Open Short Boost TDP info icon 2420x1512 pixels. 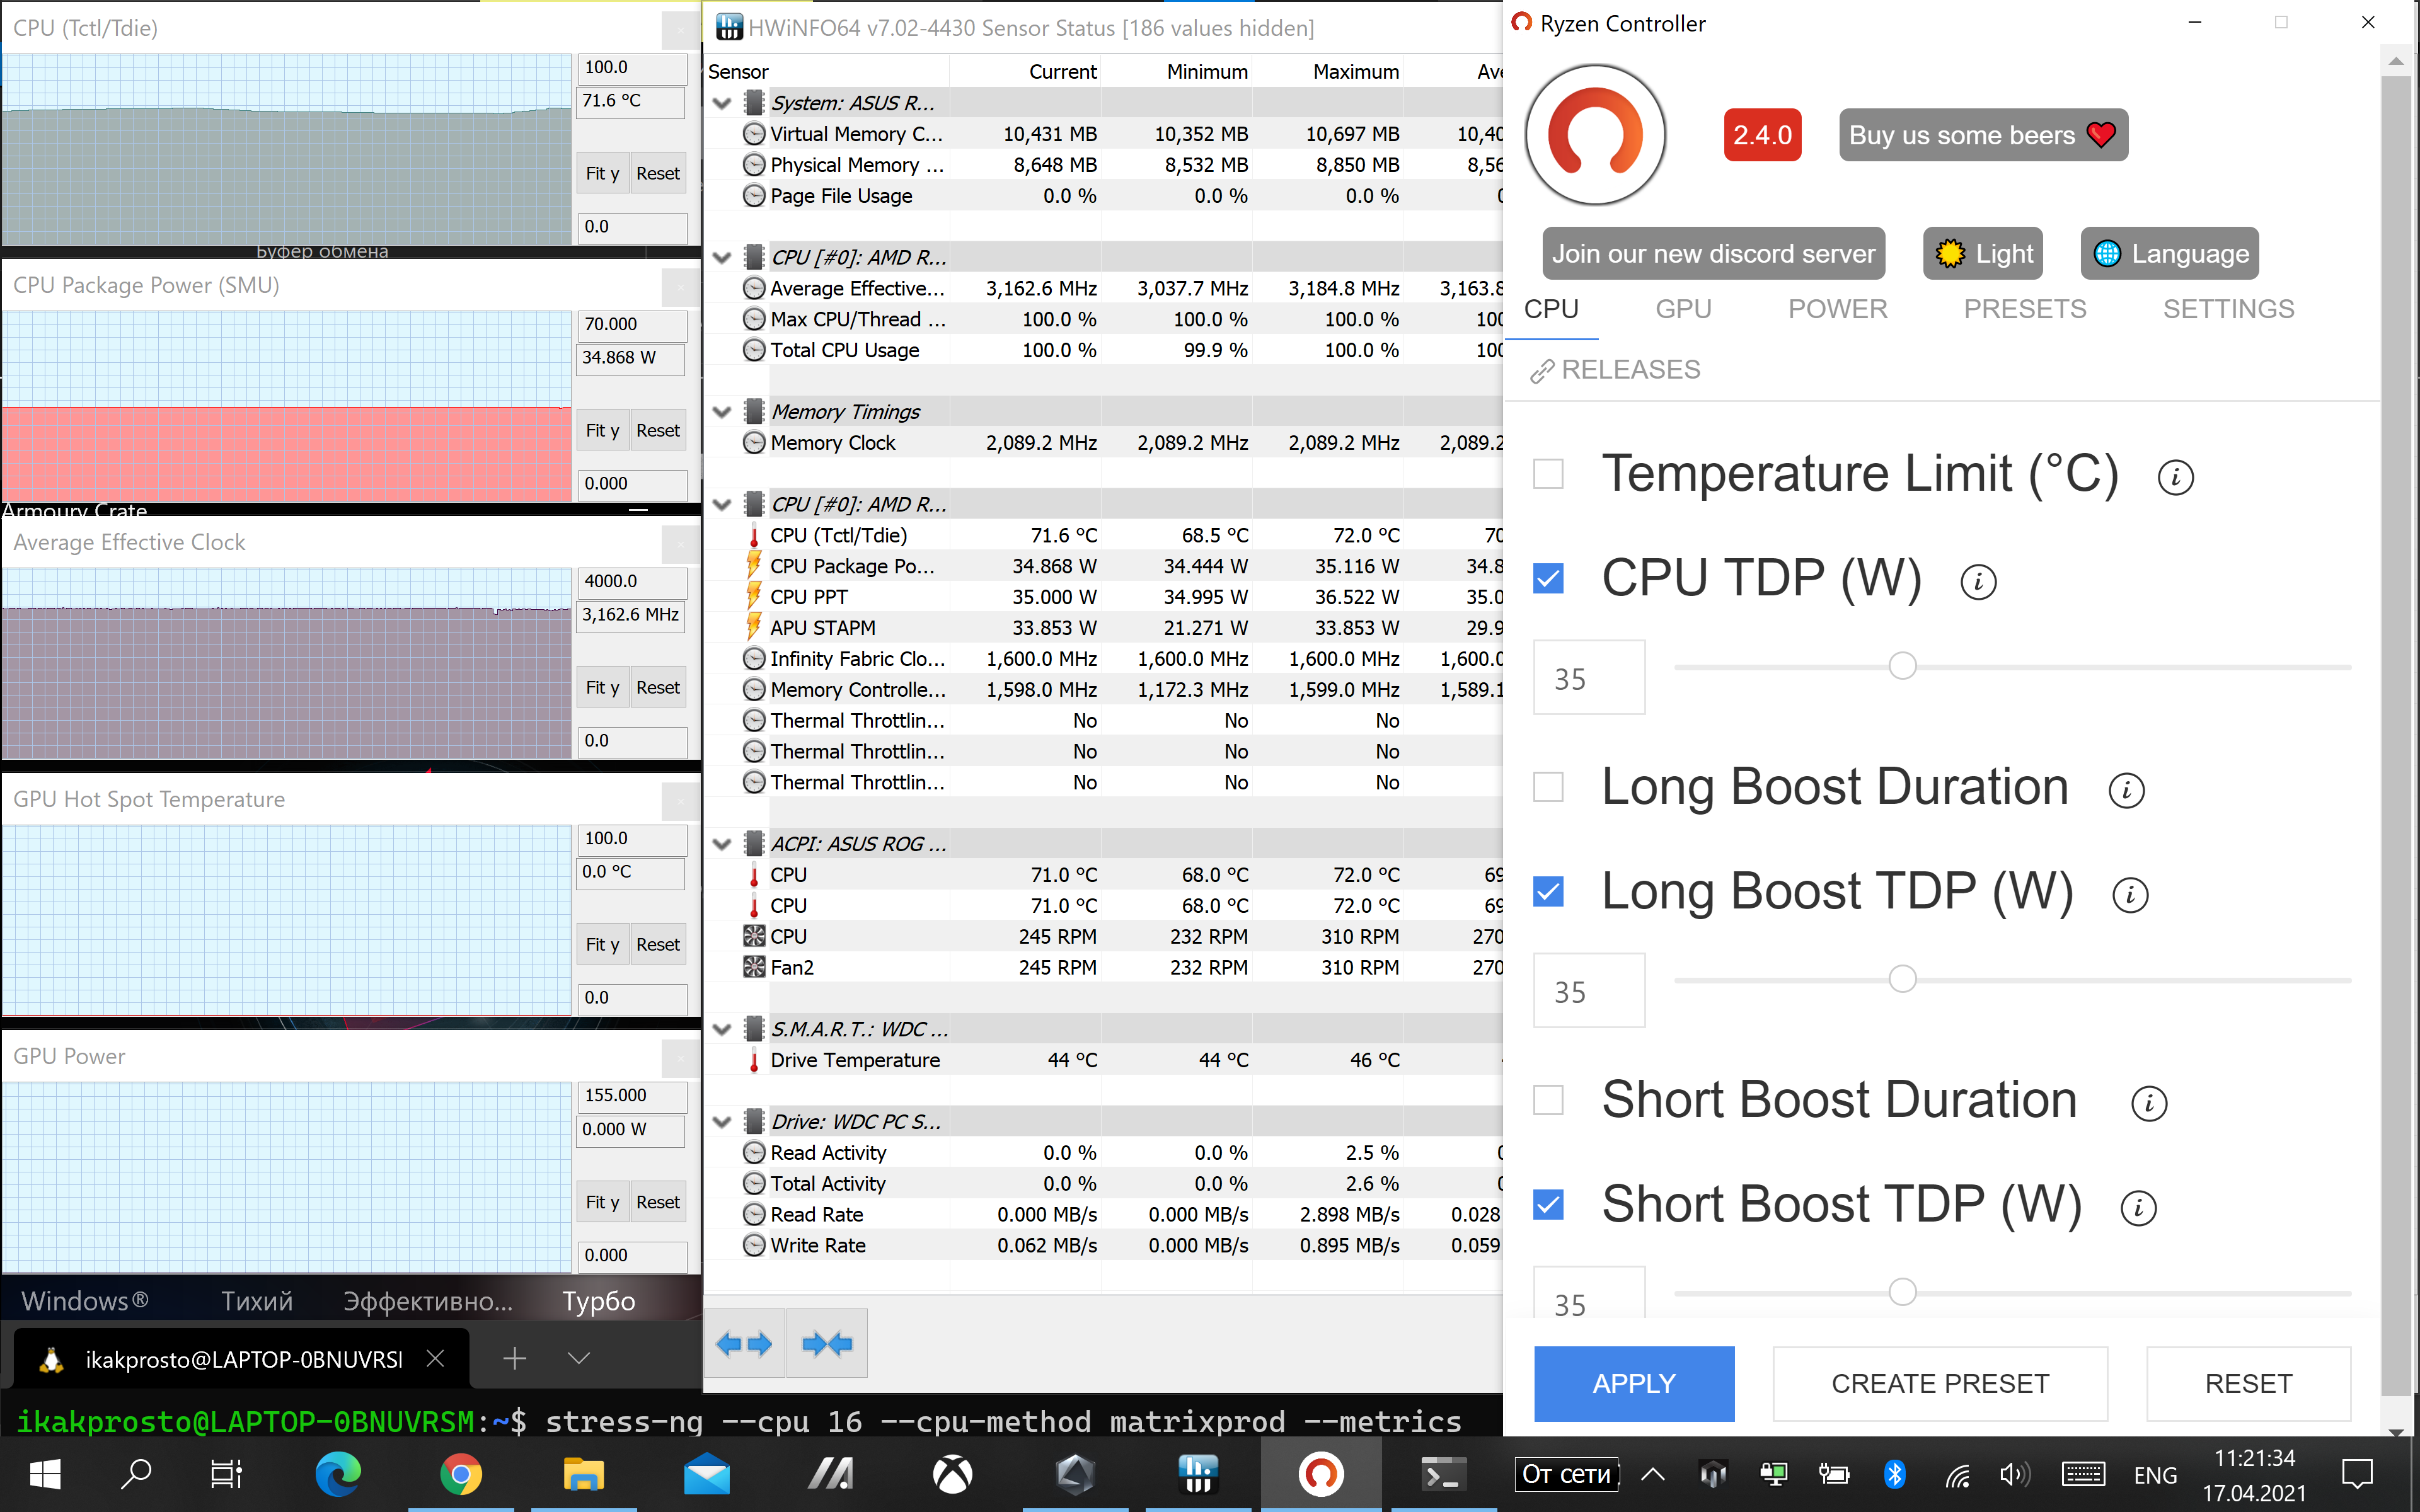coord(2138,1208)
